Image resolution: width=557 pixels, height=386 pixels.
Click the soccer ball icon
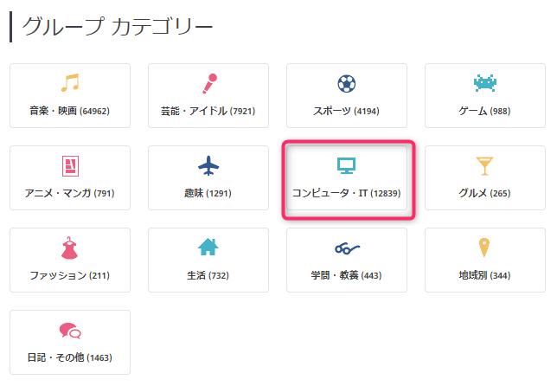pos(347,84)
